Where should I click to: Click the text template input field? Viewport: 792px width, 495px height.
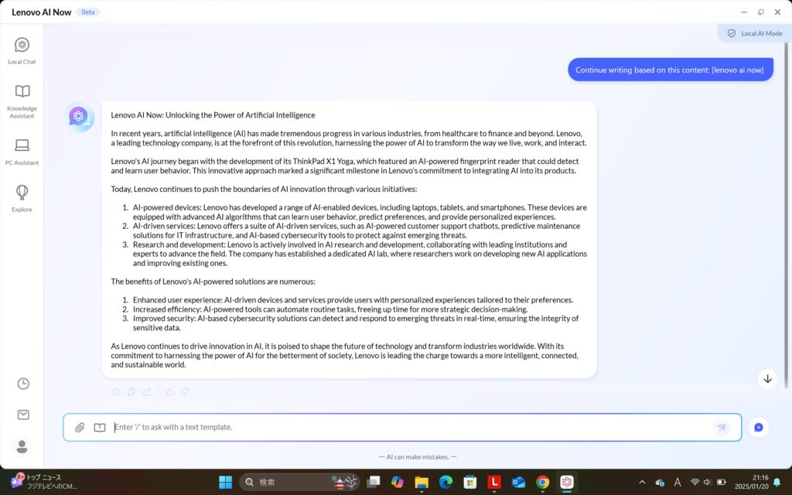point(410,427)
